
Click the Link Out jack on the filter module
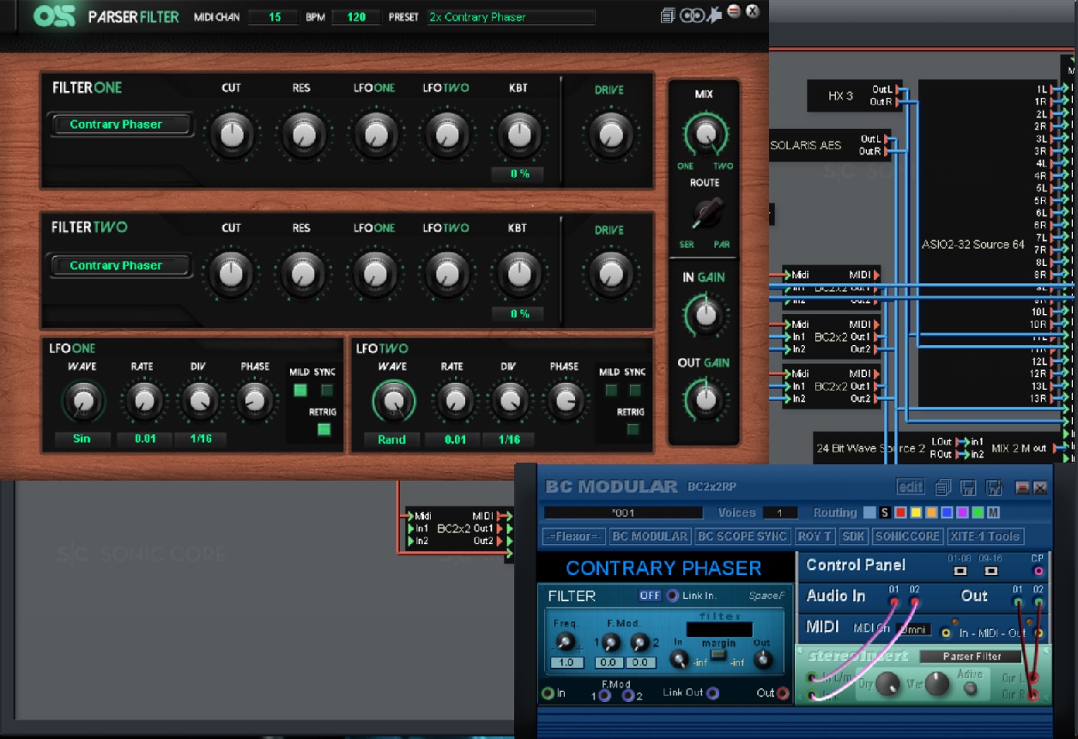(712, 693)
